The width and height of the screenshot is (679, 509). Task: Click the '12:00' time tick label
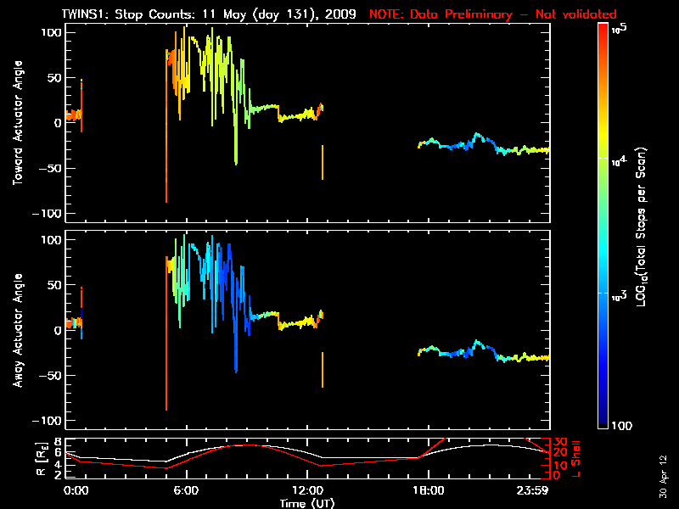point(307,491)
